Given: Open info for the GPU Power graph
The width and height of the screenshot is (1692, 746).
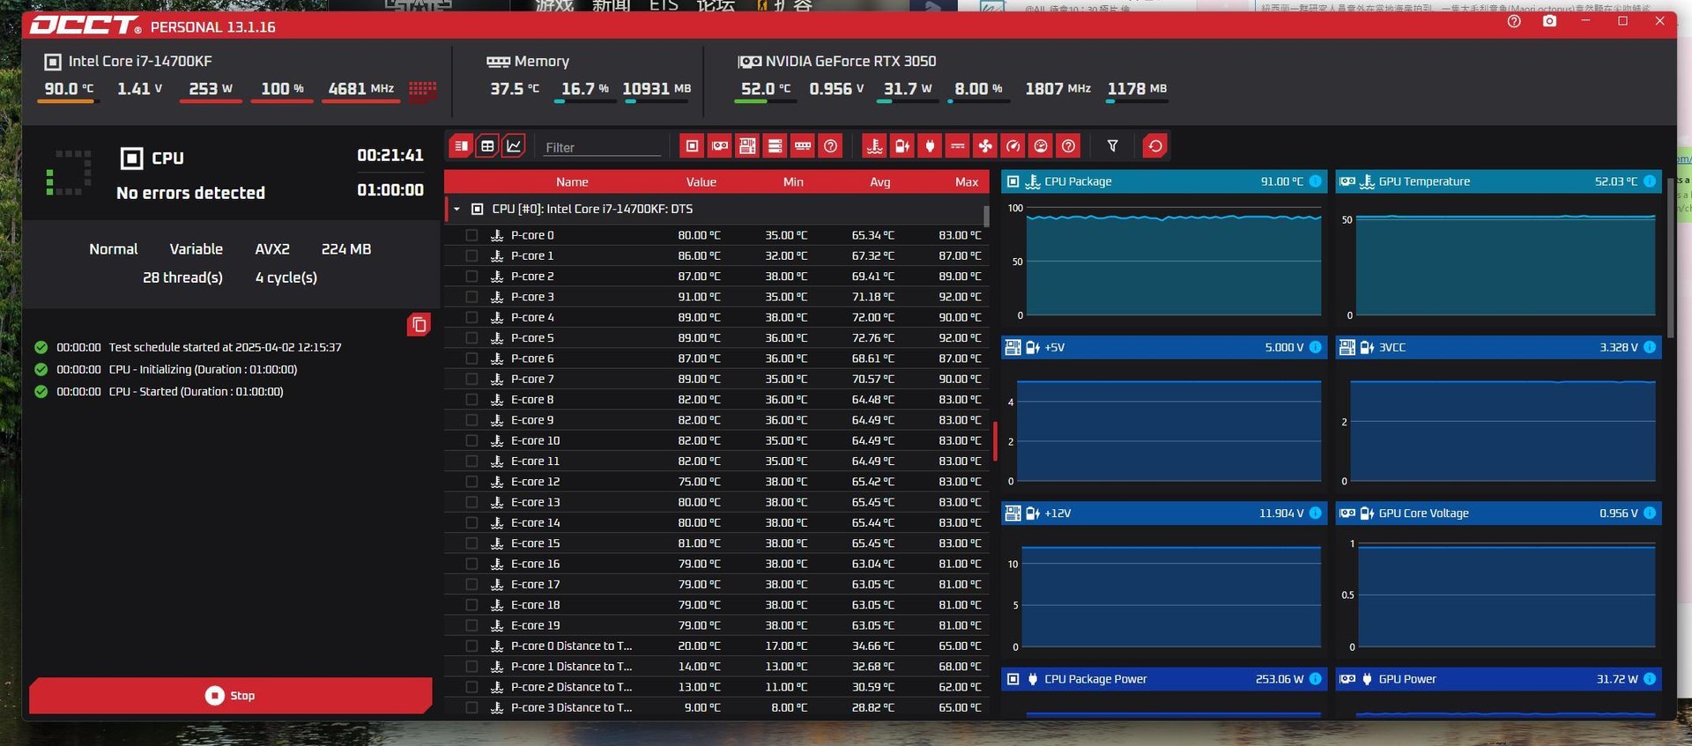Looking at the screenshot, I should (x=1650, y=678).
